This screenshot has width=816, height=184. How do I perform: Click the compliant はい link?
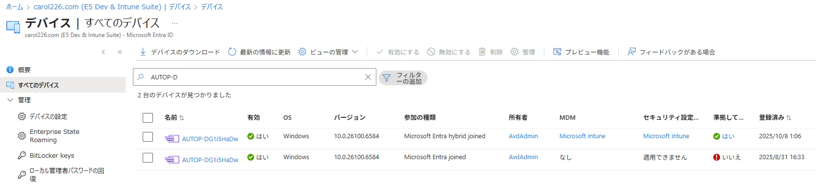coord(728,136)
